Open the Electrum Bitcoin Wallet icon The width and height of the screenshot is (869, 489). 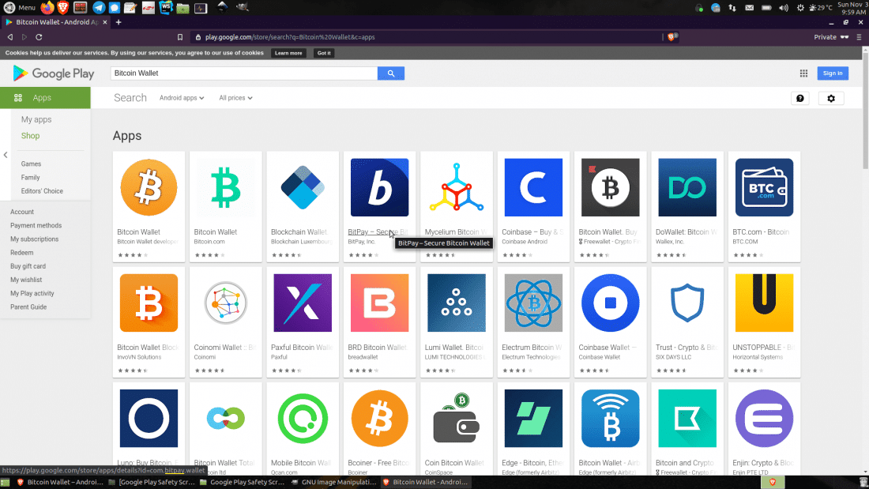click(x=533, y=303)
